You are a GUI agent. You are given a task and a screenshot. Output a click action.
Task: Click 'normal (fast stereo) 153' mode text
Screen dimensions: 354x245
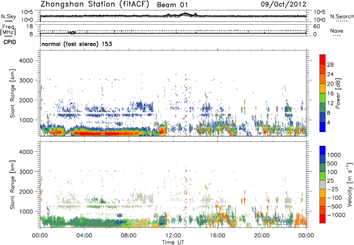coord(77,44)
